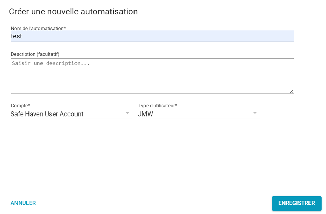Open the Compte dropdown
This screenshot has width=326, height=214.
tap(71, 114)
